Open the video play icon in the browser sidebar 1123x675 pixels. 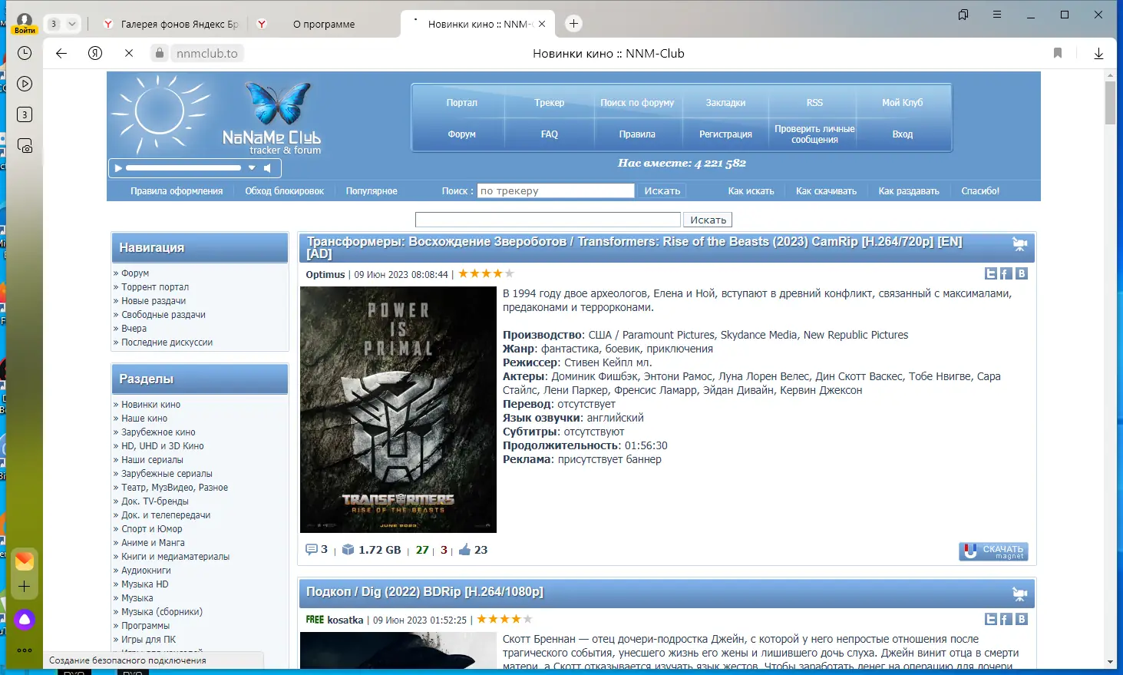[x=25, y=84]
